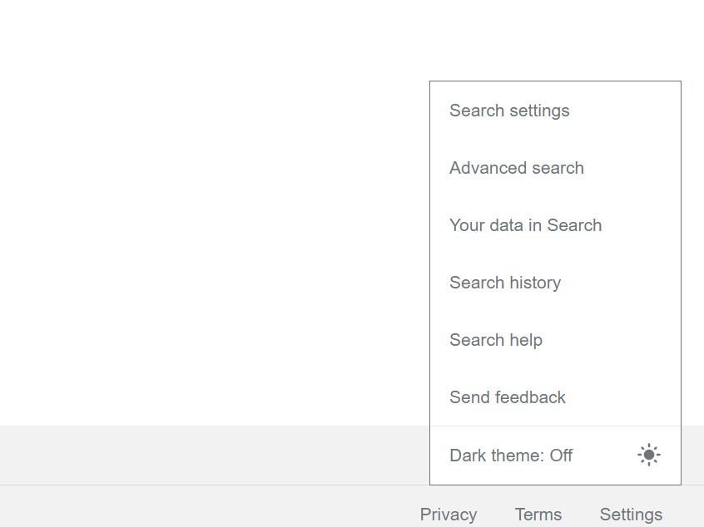Select Your data in Search
704x527 pixels.
[x=525, y=225]
